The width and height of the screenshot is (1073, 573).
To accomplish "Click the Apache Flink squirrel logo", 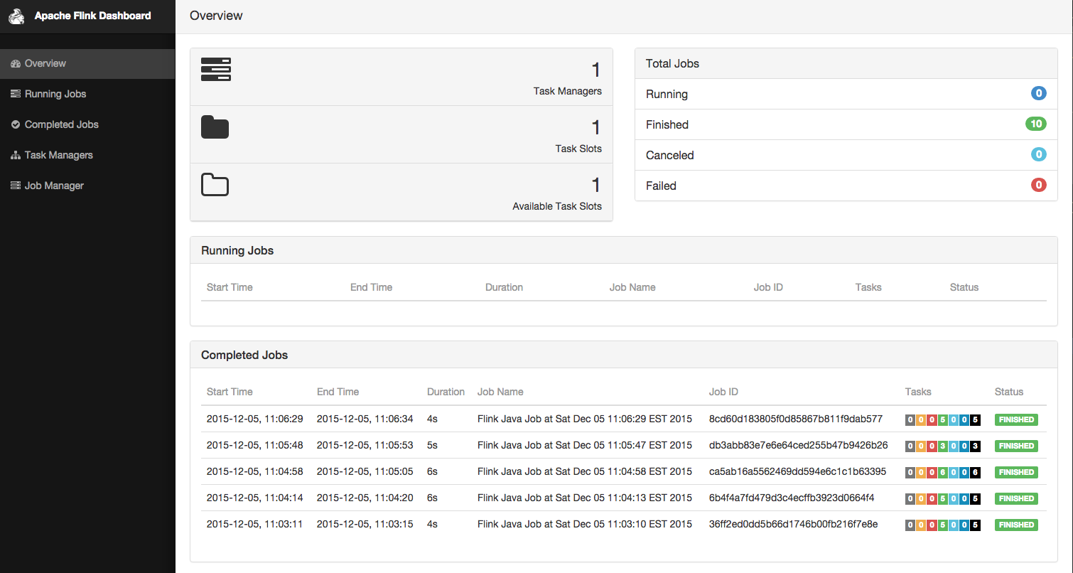I will pyautogui.click(x=16, y=16).
